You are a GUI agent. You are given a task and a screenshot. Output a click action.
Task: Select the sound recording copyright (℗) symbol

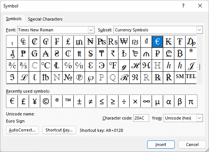79,77
